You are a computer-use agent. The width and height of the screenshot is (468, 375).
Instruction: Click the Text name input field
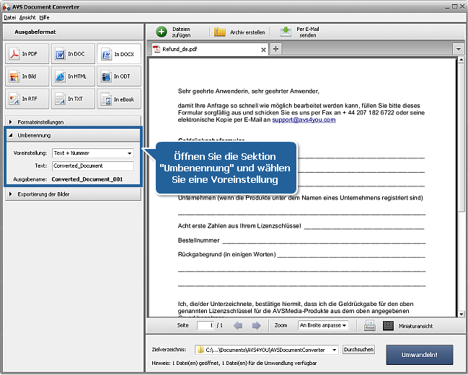coord(92,166)
